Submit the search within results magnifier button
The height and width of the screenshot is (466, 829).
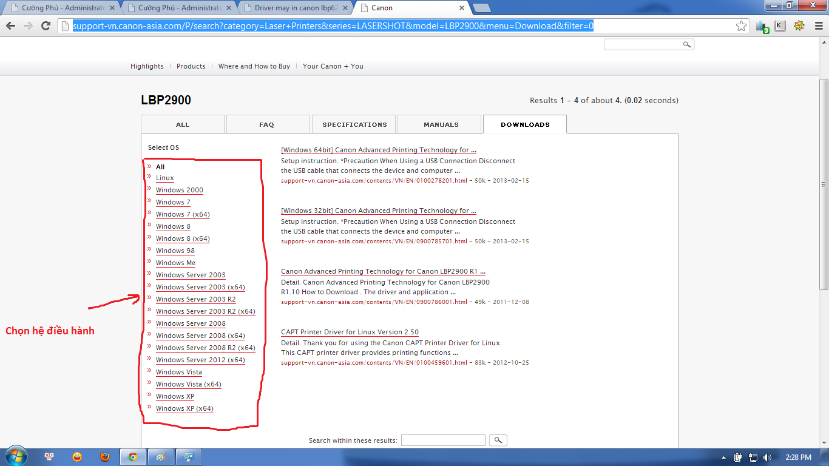(x=498, y=441)
